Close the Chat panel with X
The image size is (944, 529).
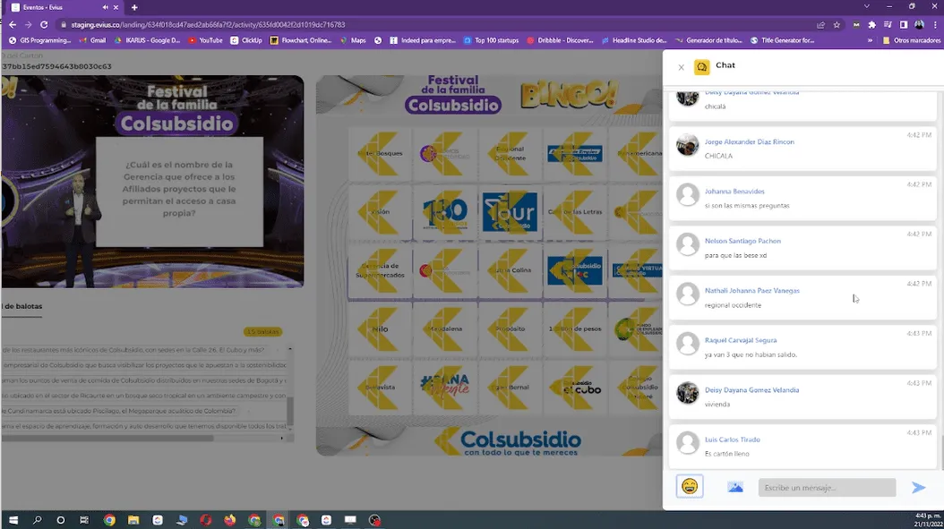(681, 67)
